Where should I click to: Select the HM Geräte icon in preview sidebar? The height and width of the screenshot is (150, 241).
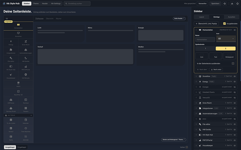[25, 58]
